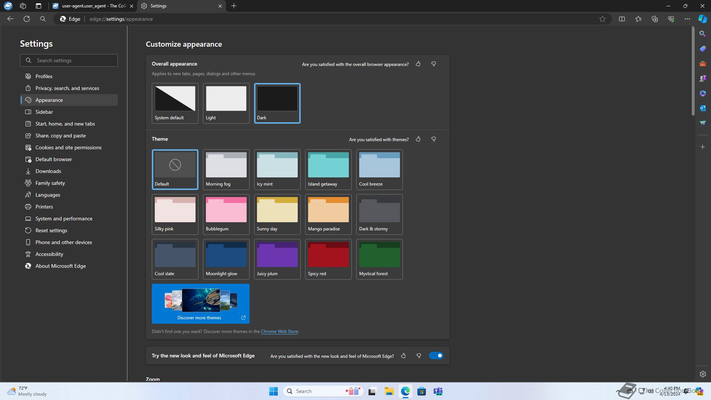Open the Favorites list icon in the toolbar

(x=638, y=19)
